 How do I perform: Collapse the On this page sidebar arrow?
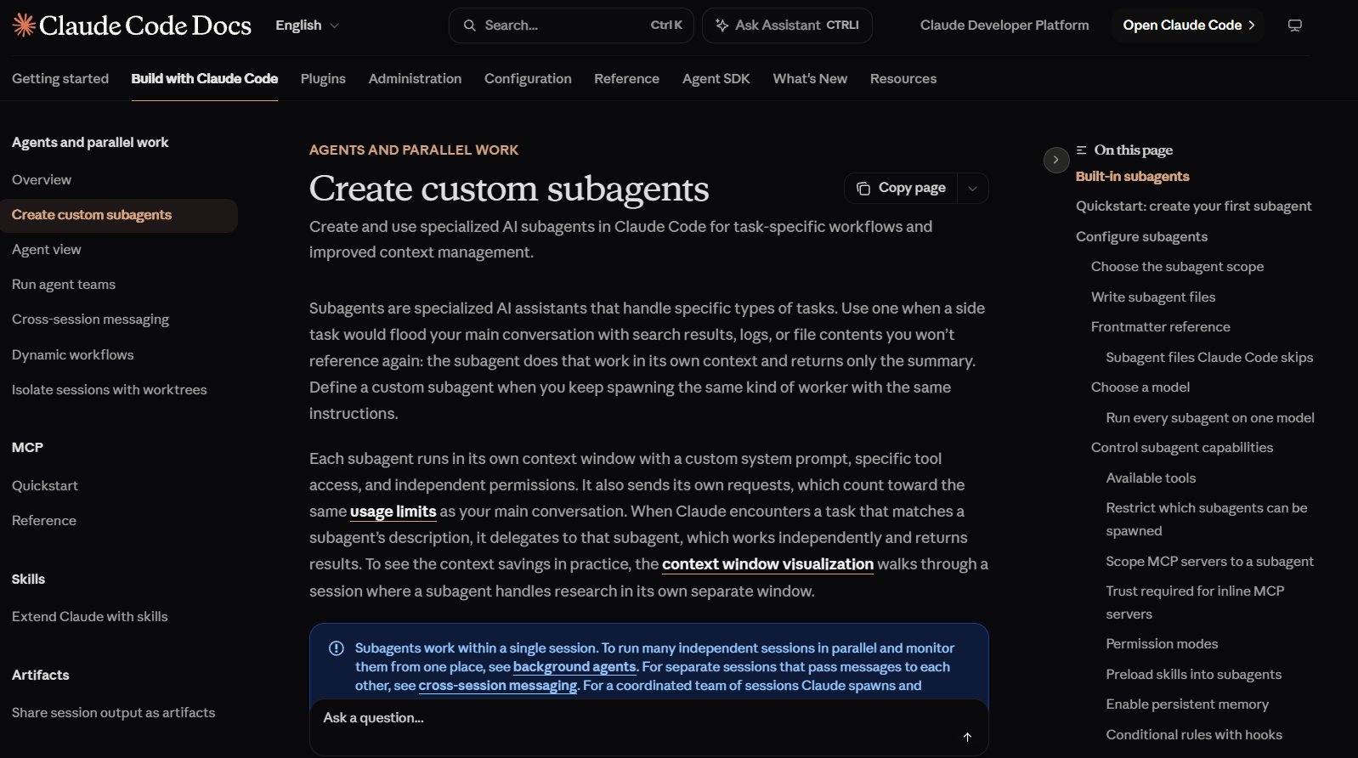(x=1056, y=160)
